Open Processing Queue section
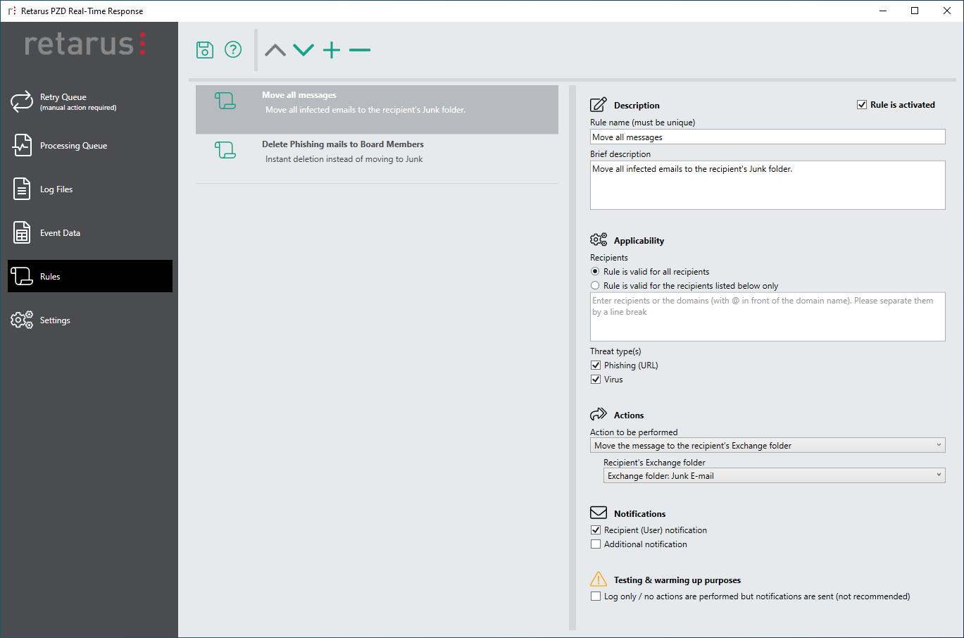964x638 pixels. coord(90,145)
